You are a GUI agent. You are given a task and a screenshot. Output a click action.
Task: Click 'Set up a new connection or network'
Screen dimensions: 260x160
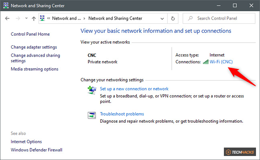click(x=134, y=89)
